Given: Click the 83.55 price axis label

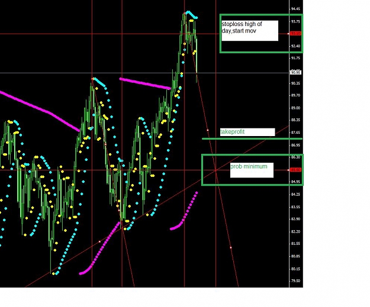Looking at the screenshot, I should 295,207.
